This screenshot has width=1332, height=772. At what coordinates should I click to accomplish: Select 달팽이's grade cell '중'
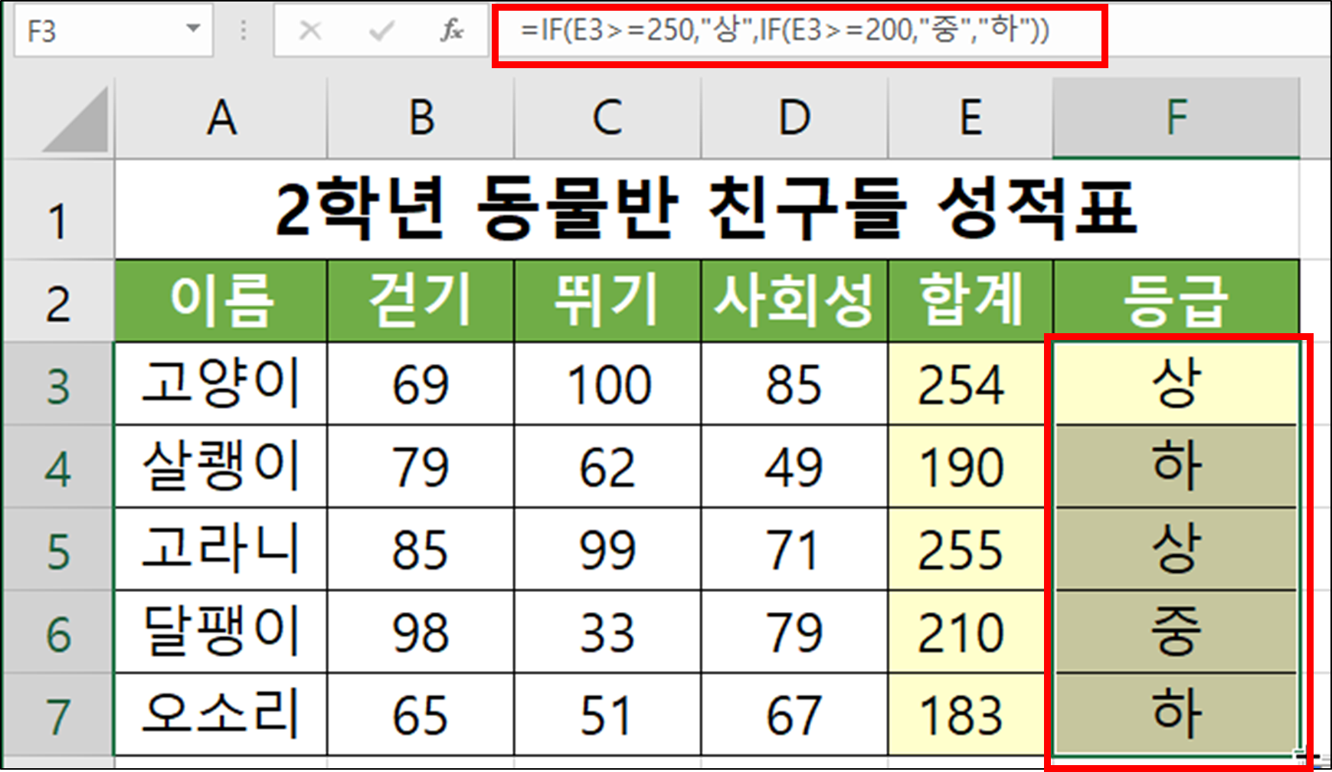pos(1177,632)
